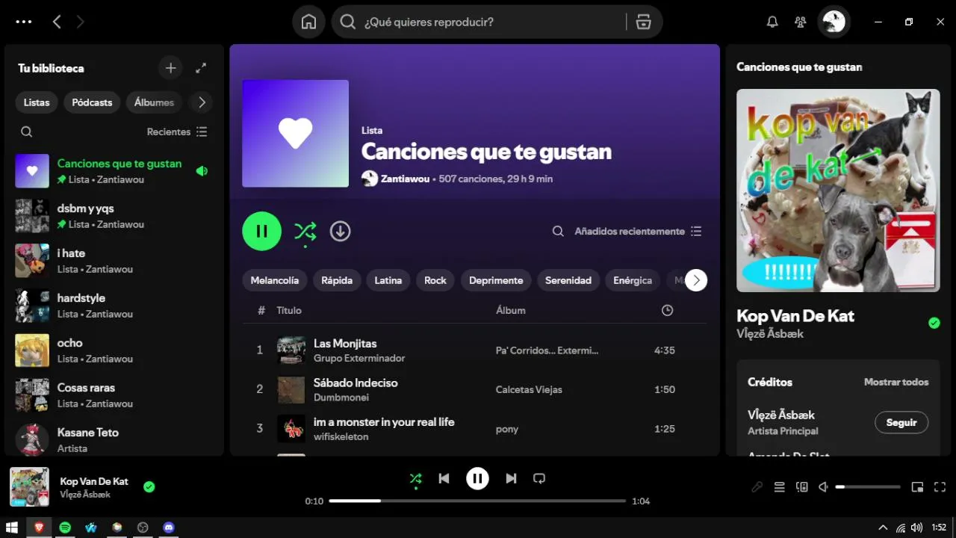Open the network icon in the system tray
956x538 pixels.
click(901, 528)
